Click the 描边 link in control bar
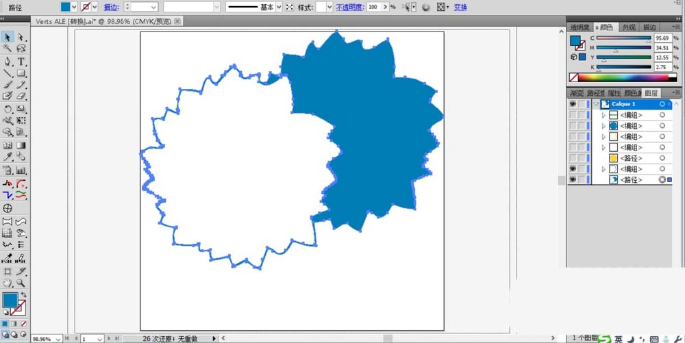 111,7
